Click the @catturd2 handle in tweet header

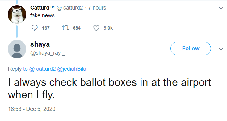click(x=69, y=8)
